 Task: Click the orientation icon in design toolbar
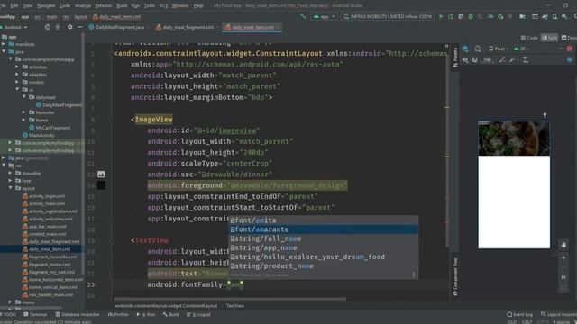point(478,49)
